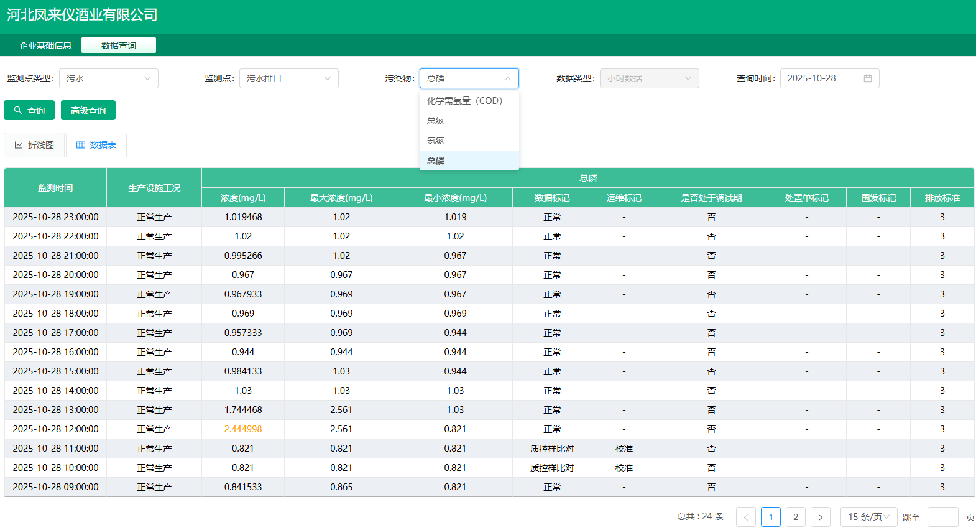The image size is (976, 530).
Task: Choose 总氮 in the pollutant dropdown
Action: coord(436,121)
